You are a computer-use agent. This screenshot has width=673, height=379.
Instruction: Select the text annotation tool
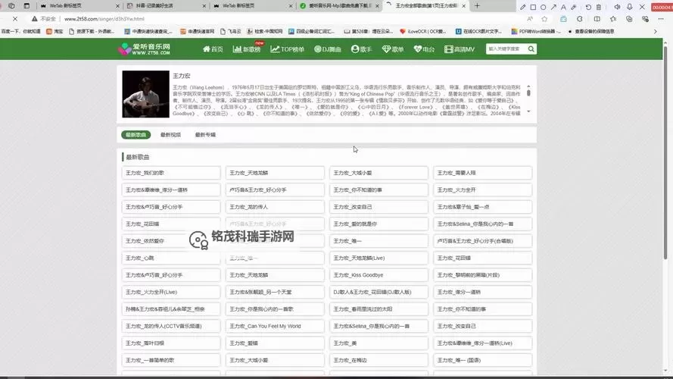(563, 7)
